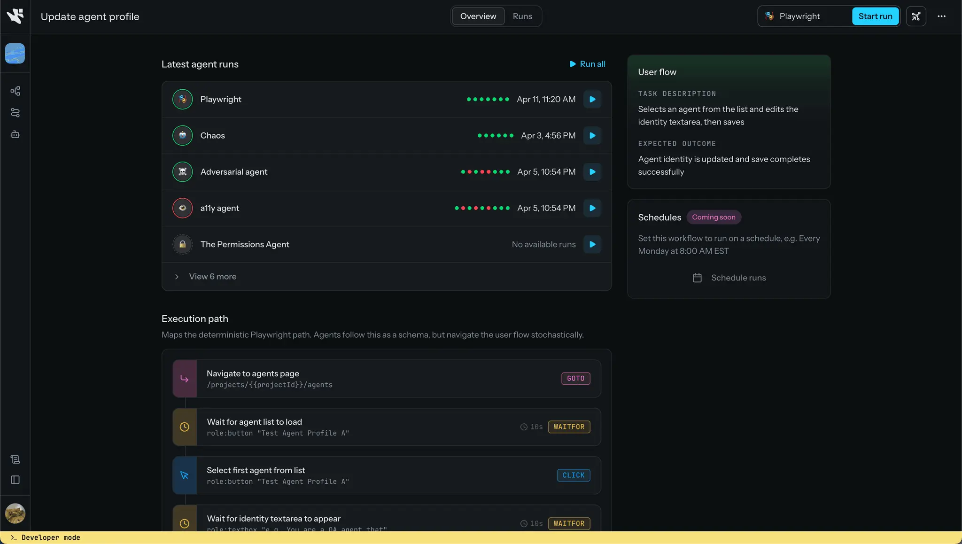Open the user flows graph icon in sidebar
The height and width of the screenshot is (544, 962).
15,91
